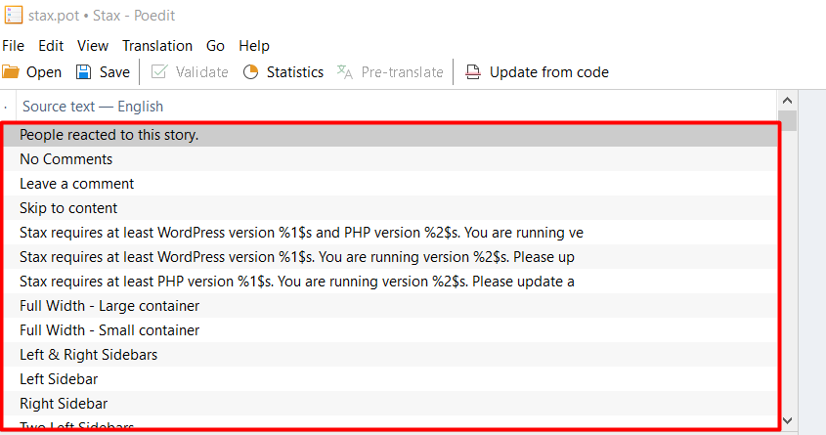Click the Open toolbar label
The width and height of the screenshot is (826, 435).
(x=44, y=72)
